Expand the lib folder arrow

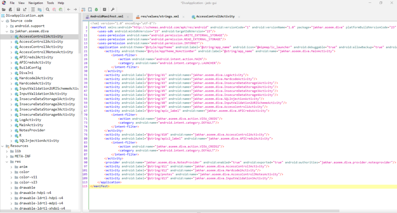coord(7,151)
